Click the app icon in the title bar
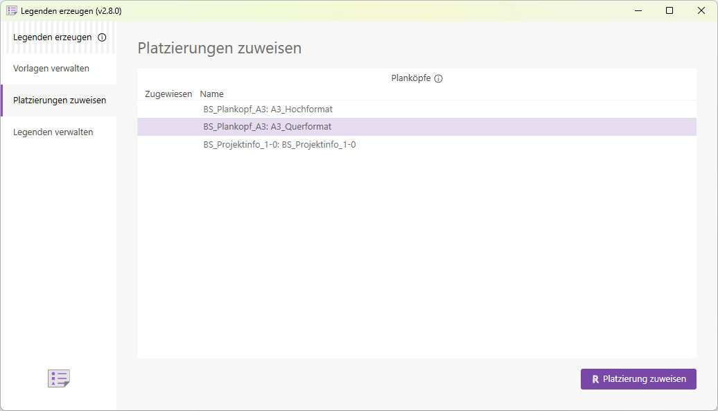The image size is (718, 411). click(11, 10)
